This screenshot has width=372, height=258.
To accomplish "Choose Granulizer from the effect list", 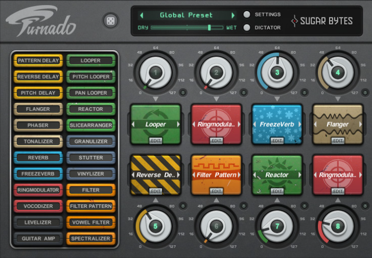I will (91, 142).
